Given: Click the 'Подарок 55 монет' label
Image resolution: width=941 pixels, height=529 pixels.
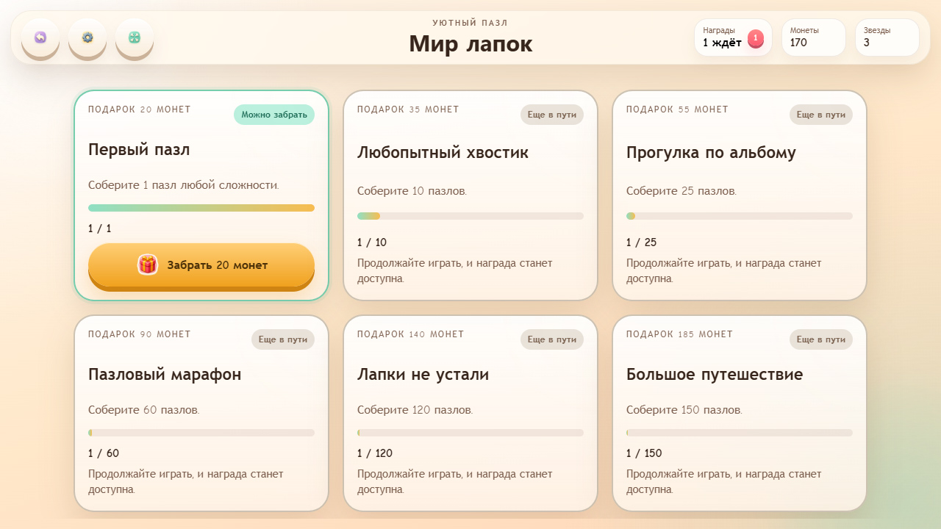Looking at the screenshot, I should pos(677,109).
